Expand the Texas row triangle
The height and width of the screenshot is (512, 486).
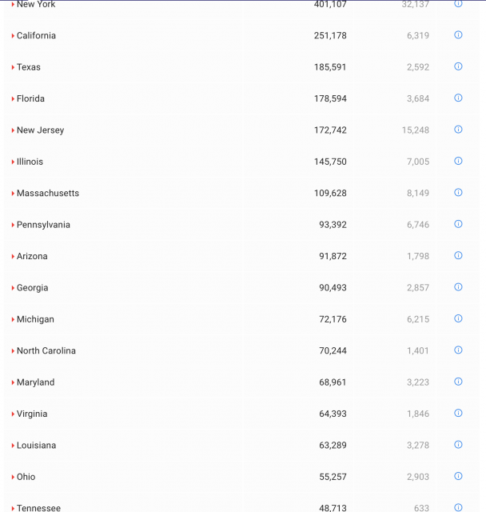pos(13,67)
